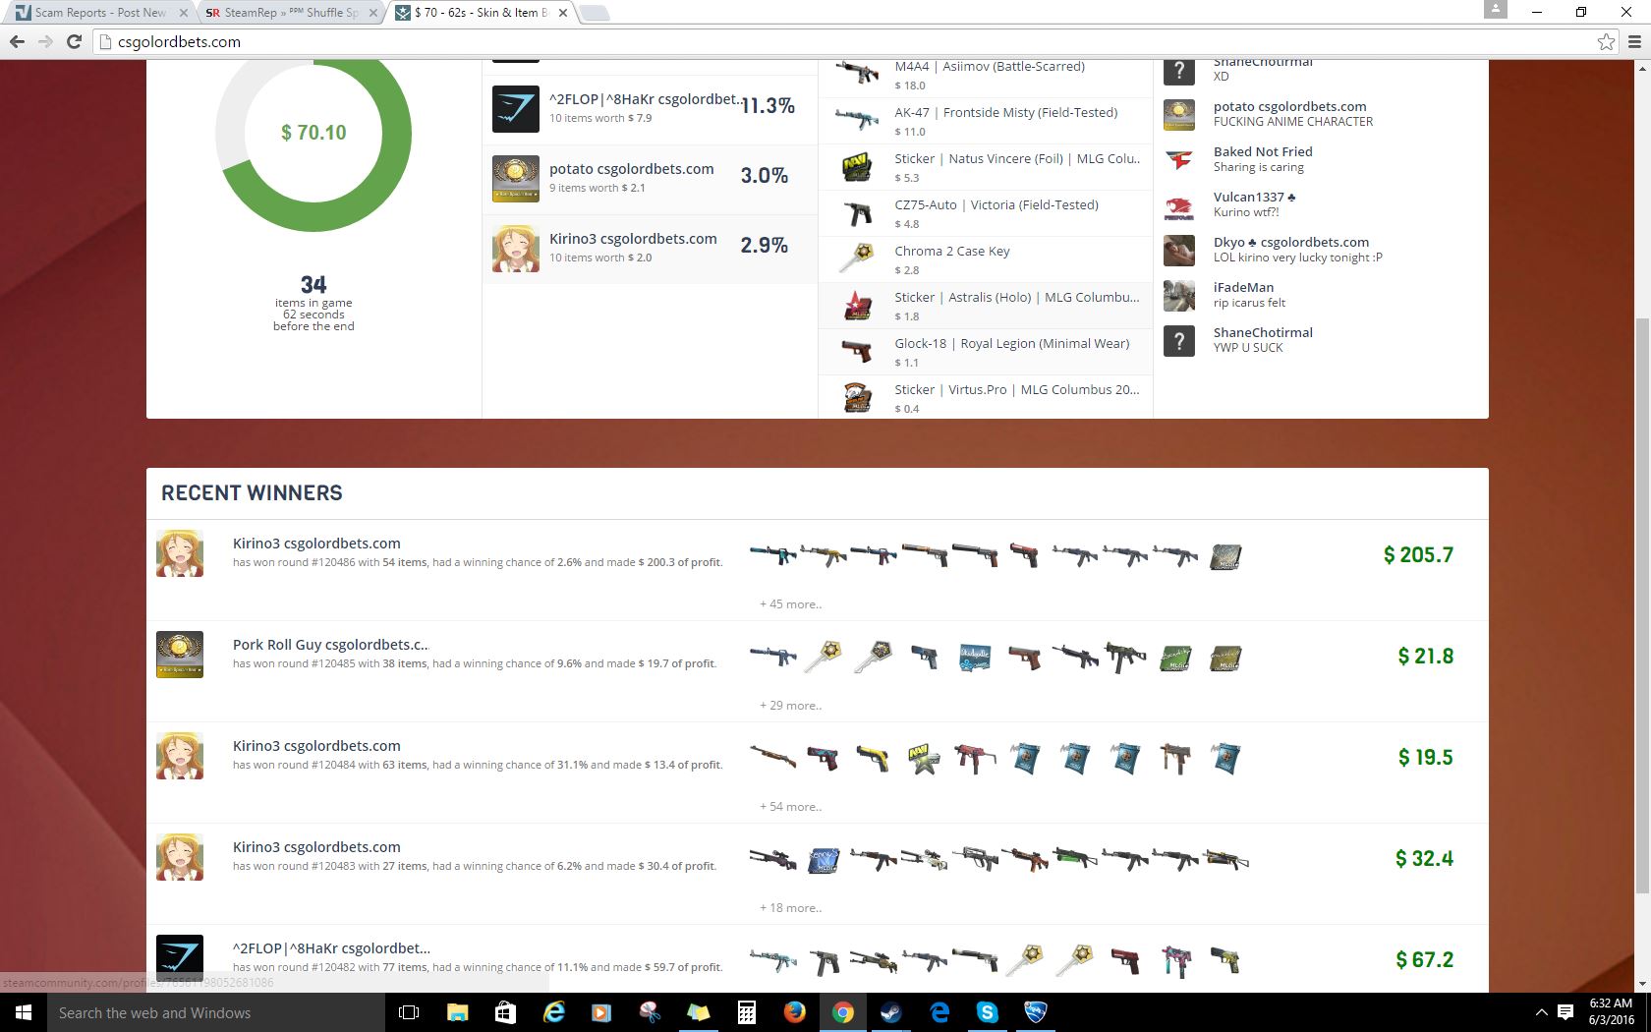The width and height of the screenshot is (1651, 1032).
Task: Open Skype from the taskbar
Action: point(987,1012)
